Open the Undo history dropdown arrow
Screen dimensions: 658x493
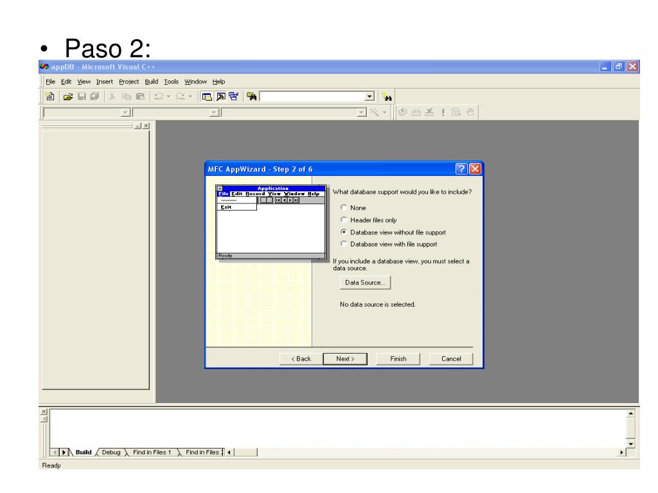169,96
